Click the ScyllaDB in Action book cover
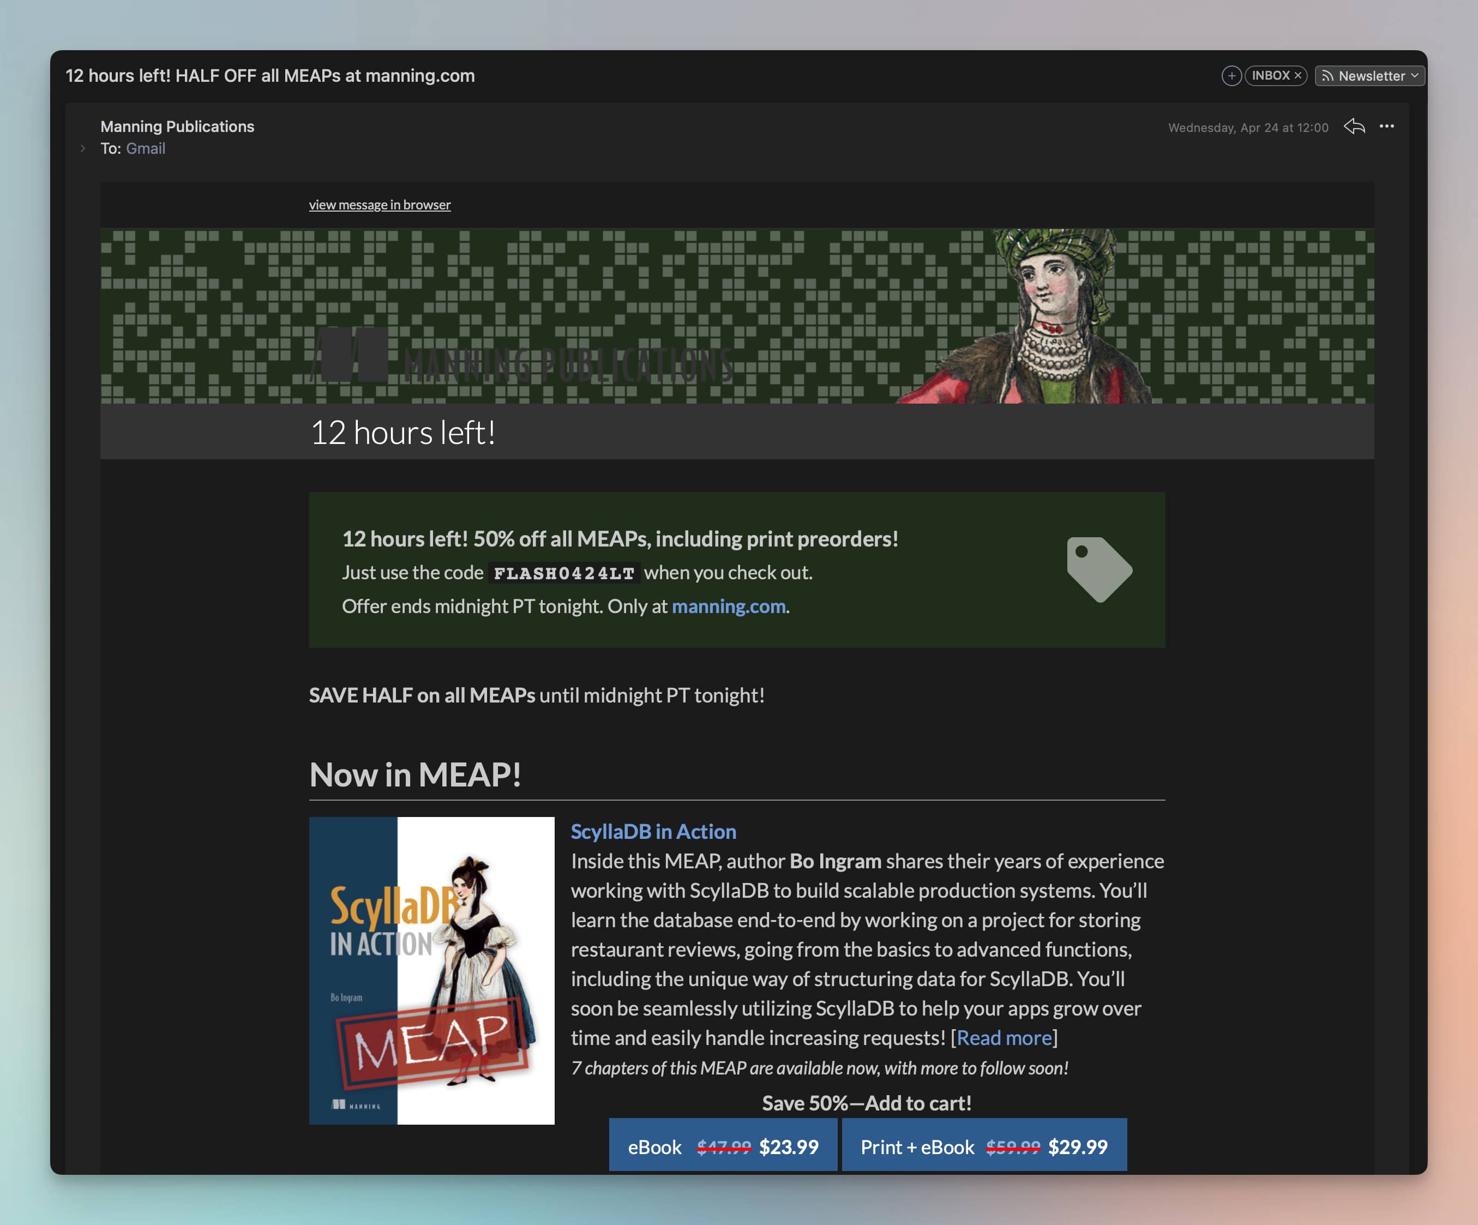 point(431,970)
